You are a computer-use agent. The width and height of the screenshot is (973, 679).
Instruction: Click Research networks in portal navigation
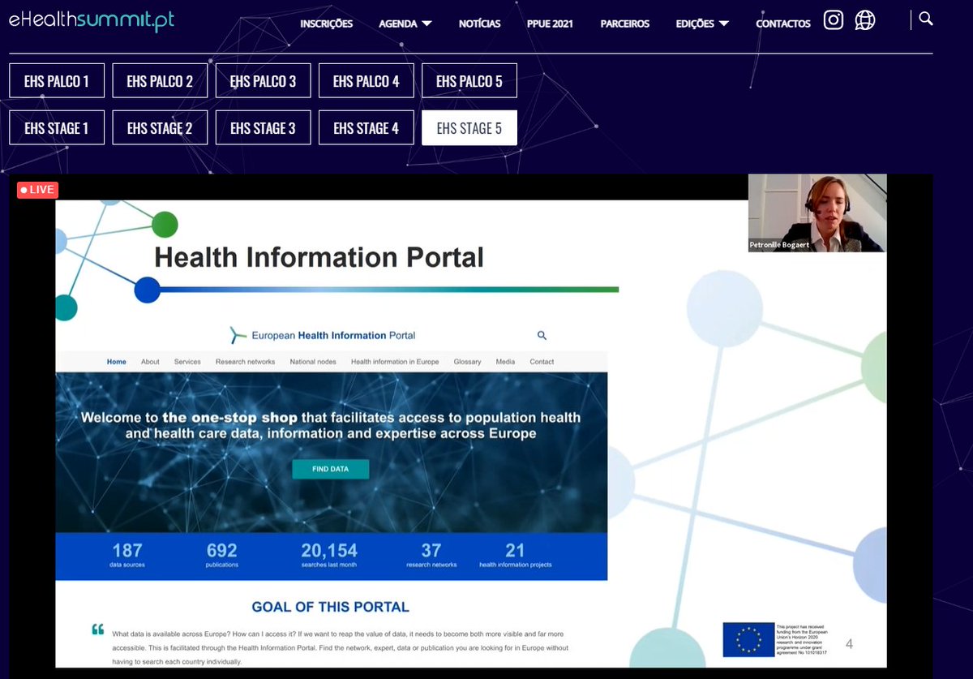[x=245, y=362]
